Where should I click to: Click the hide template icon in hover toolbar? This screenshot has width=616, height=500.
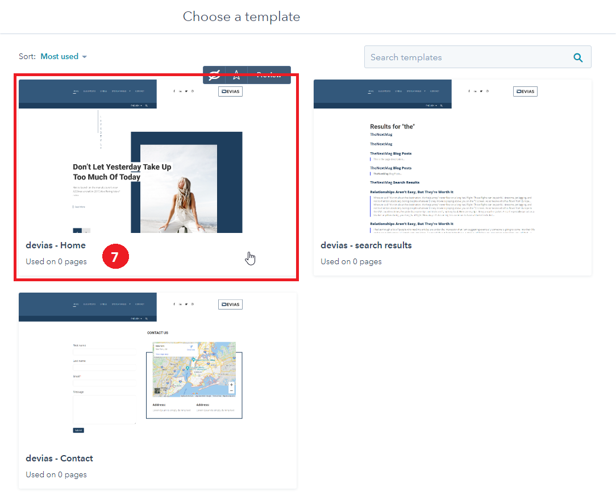pyautogui.click(x=214, y=74)
